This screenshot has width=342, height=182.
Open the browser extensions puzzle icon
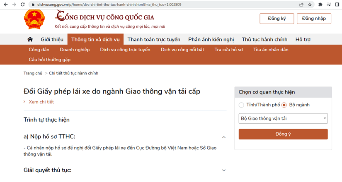point(320,5)
